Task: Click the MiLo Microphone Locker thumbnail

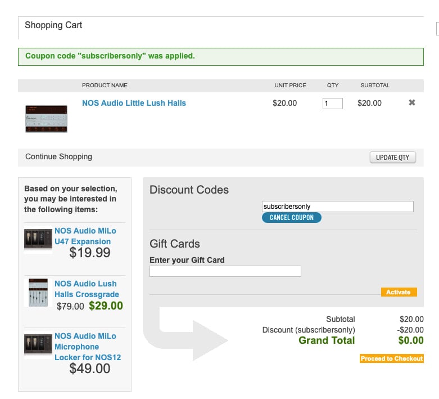Action: tap(38, 345)
